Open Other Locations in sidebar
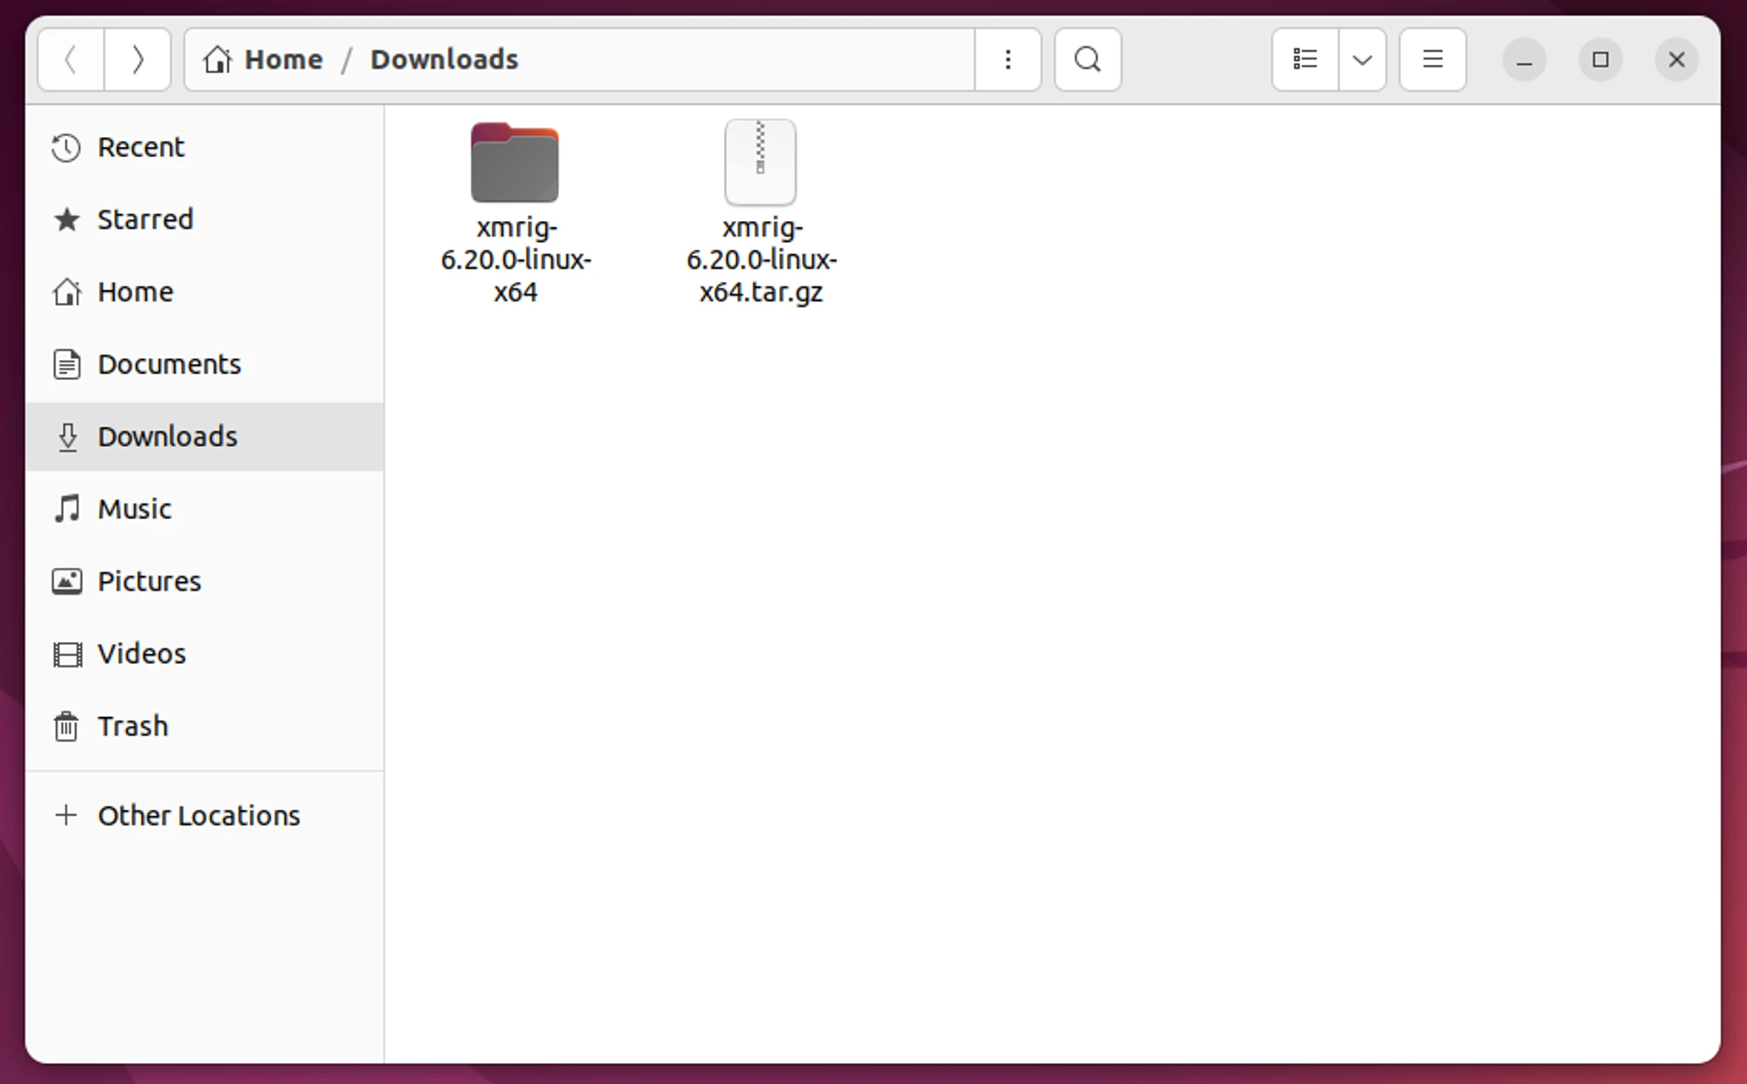 197,816
